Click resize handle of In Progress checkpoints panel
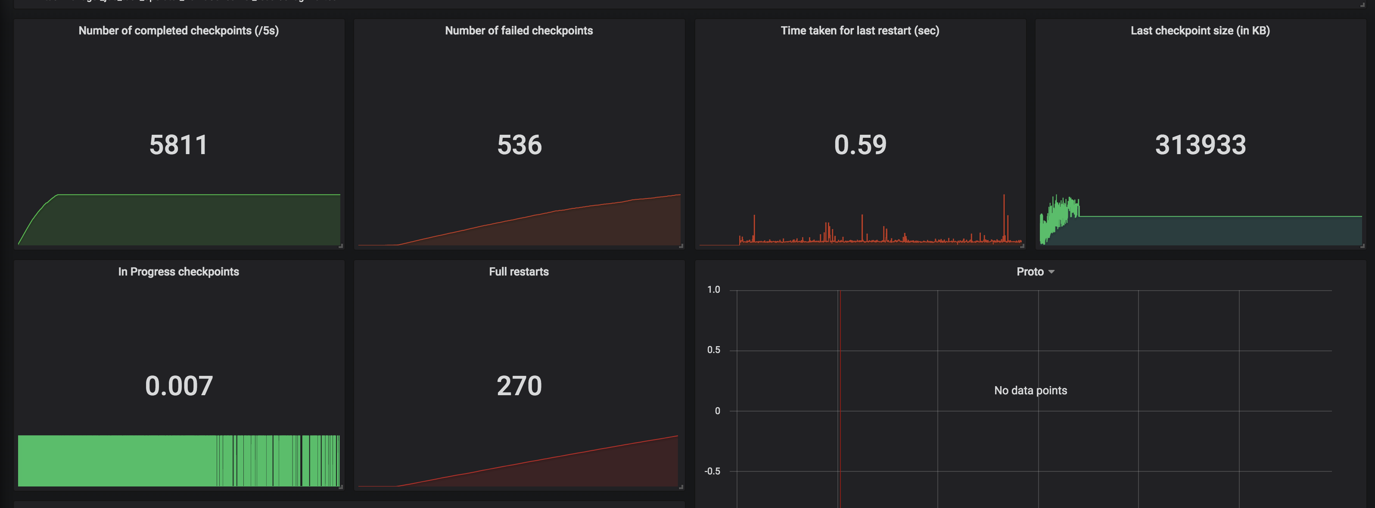This screenshot has height=508, width=1375. tap(341, 486)
